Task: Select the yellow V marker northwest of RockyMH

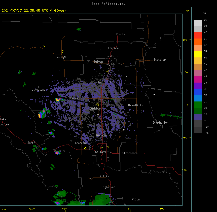Action: (x=44, y=46)
